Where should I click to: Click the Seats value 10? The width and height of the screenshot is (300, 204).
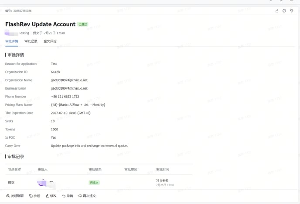pos(53,121)
